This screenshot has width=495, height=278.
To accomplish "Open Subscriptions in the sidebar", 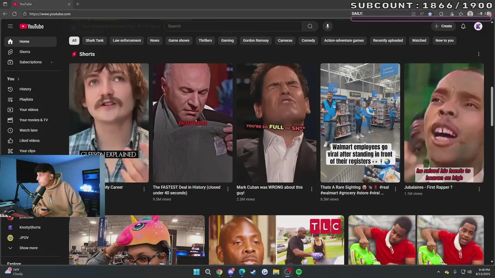I will (x=31, y=62).
